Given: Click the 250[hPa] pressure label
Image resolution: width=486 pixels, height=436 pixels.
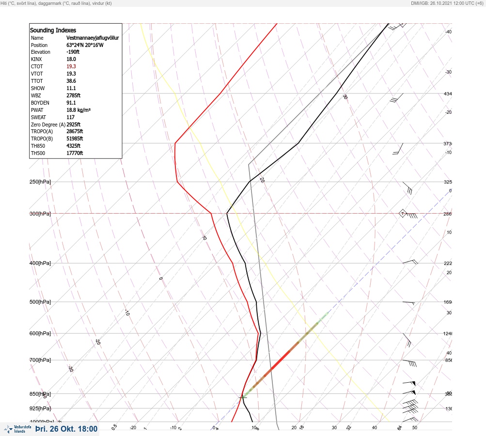Looking at the screenshot, I should pyautogui.click(x=40, y=182).
